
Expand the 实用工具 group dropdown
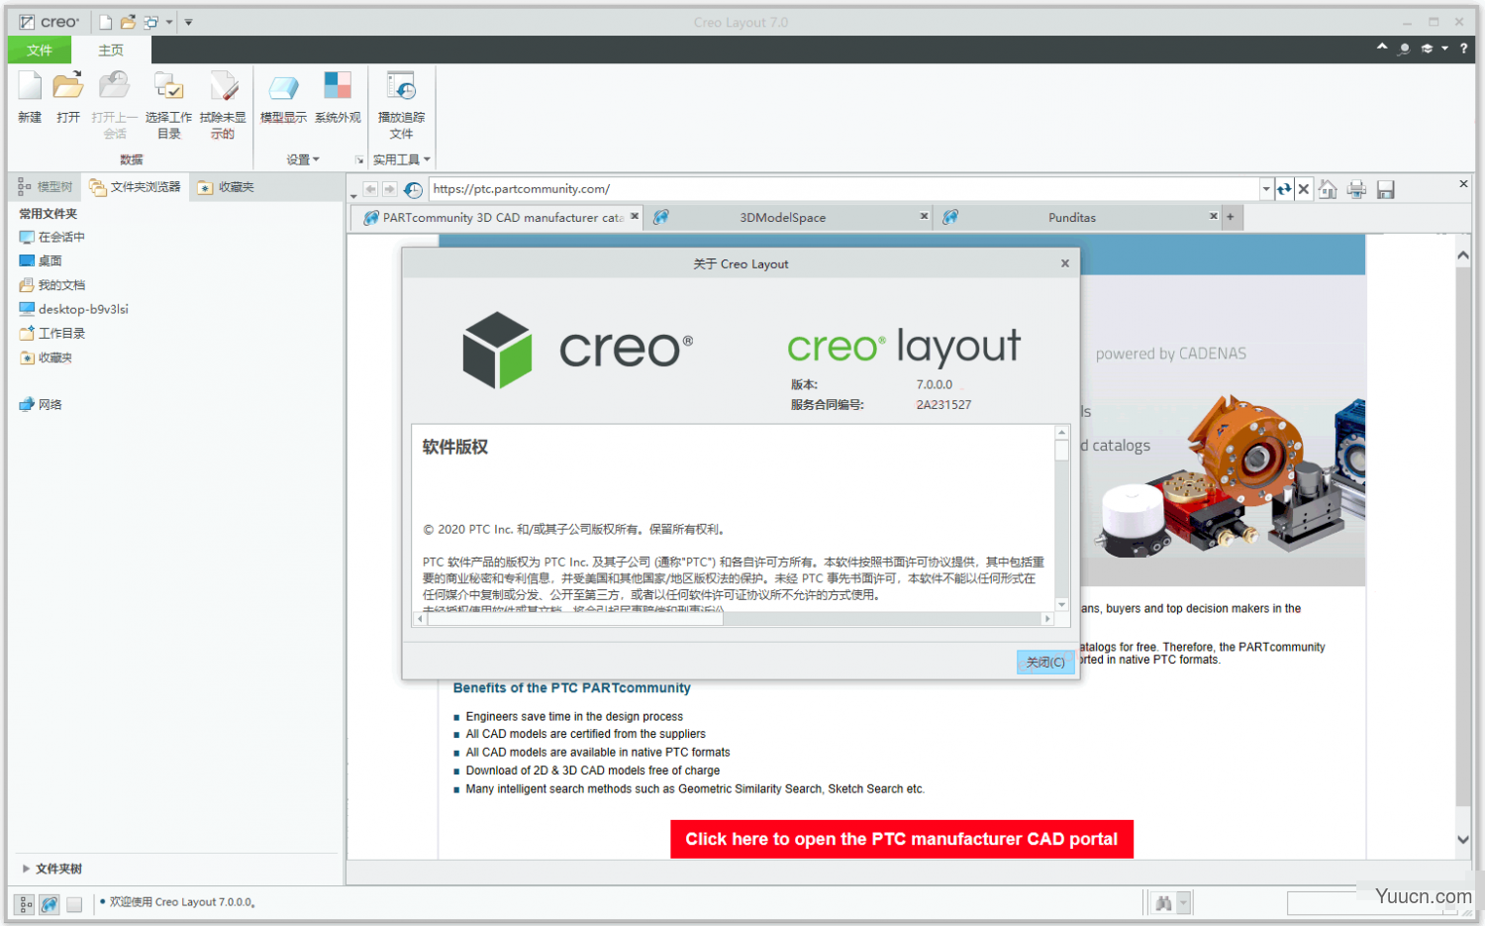point(401,159)
